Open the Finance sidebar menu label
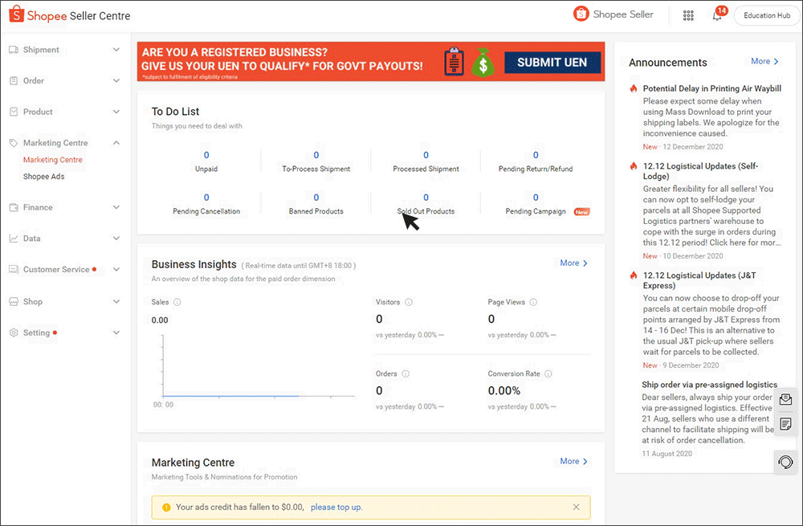The width and height of the screenshot is (803, 526). pos(38,207)
